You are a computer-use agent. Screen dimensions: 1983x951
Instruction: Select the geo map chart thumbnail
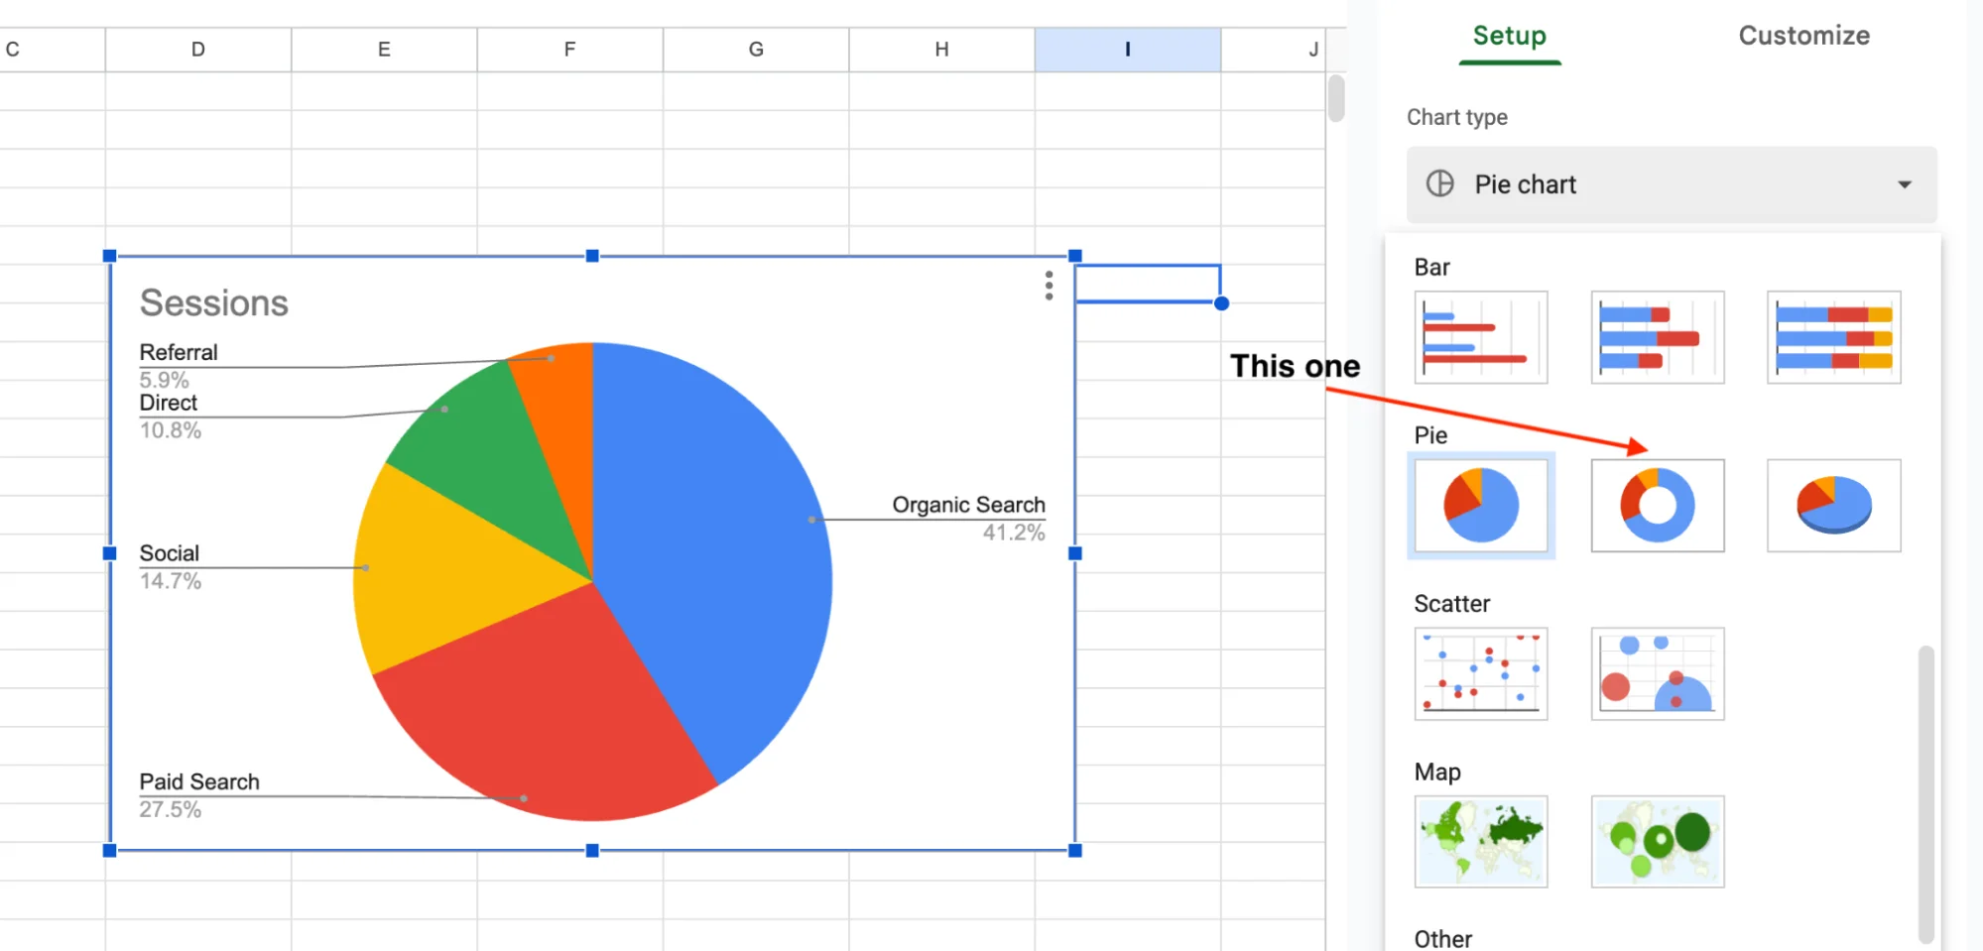tap(1480, 841)
